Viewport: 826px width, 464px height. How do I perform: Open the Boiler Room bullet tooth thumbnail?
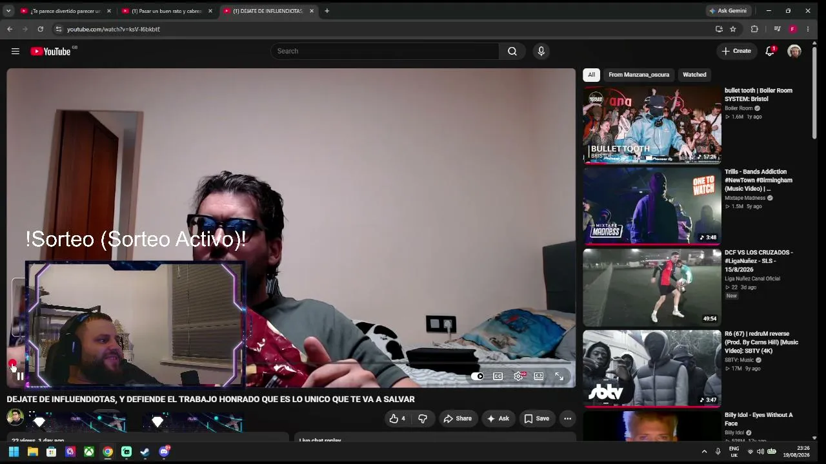coord(652,125)
